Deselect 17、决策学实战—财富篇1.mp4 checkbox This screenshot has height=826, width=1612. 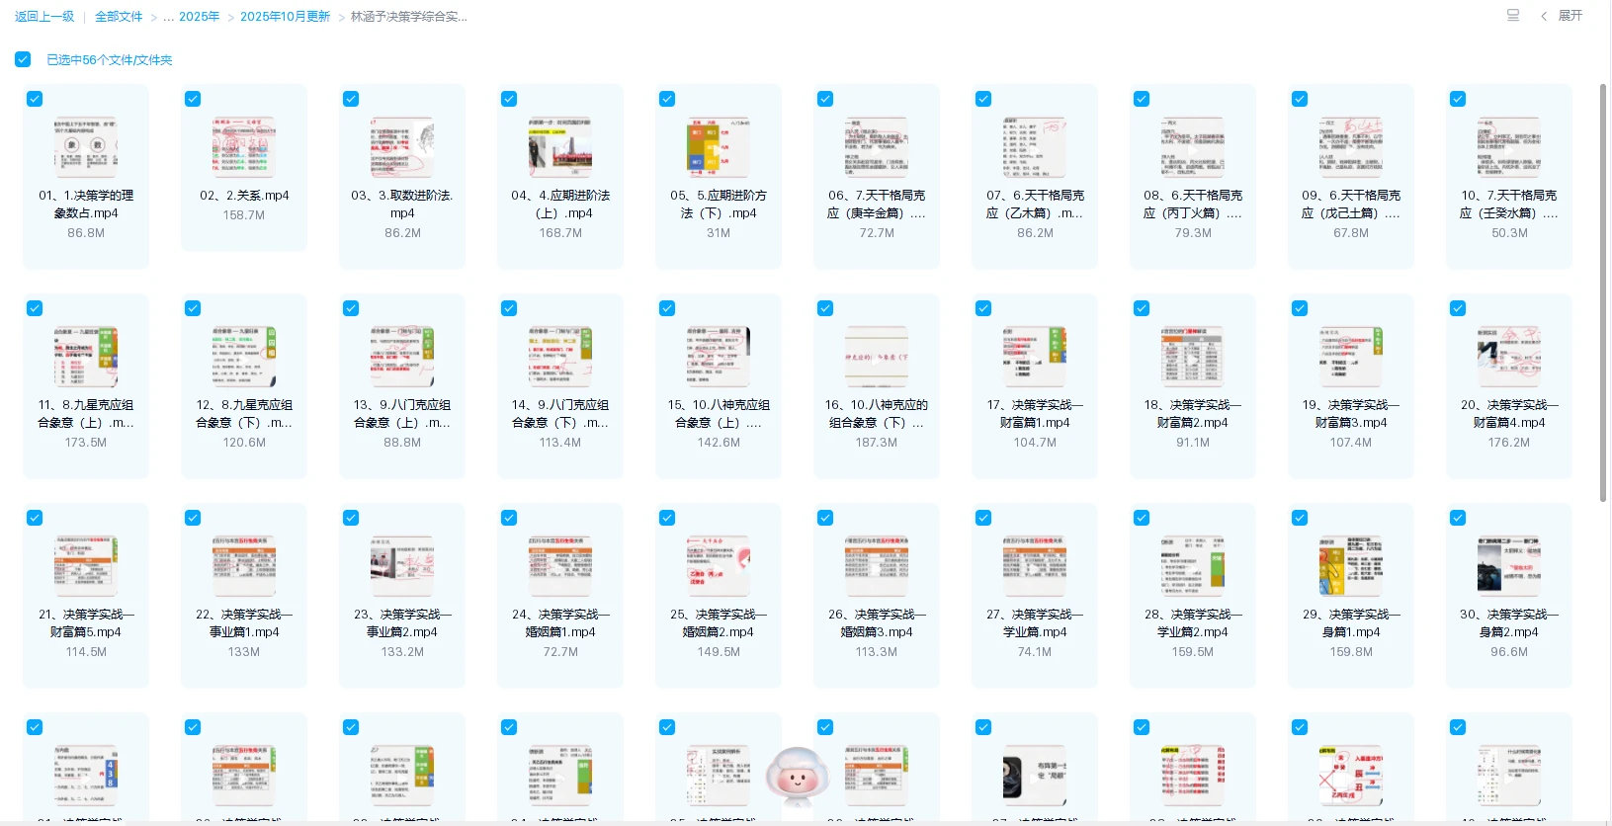(x=983, y=308)
